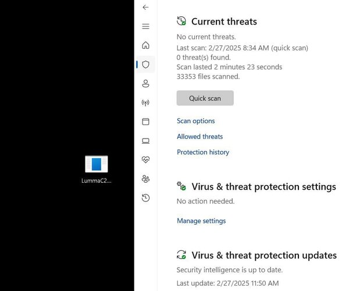Open the Home icon in sidebar
The image size is (360, 291).
pyautogui.click(x=145, y=45)
